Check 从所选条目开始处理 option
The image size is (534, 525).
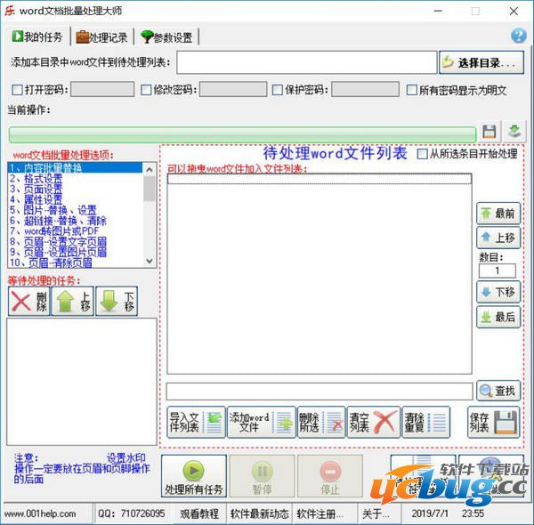click(x=422, y=154)
